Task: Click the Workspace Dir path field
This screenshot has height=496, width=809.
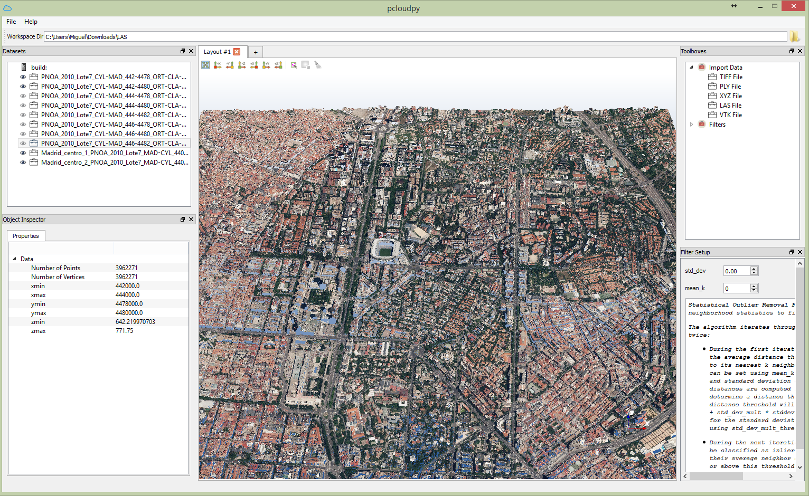Action: coord(415,37)
